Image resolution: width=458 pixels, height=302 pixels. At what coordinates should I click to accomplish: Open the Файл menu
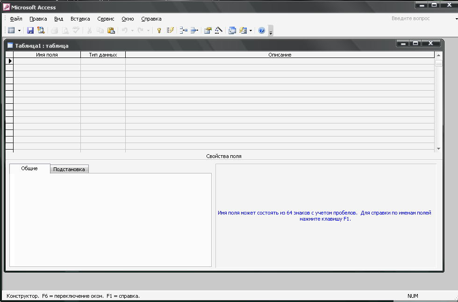pyautogui.click(x=16, y=19)
